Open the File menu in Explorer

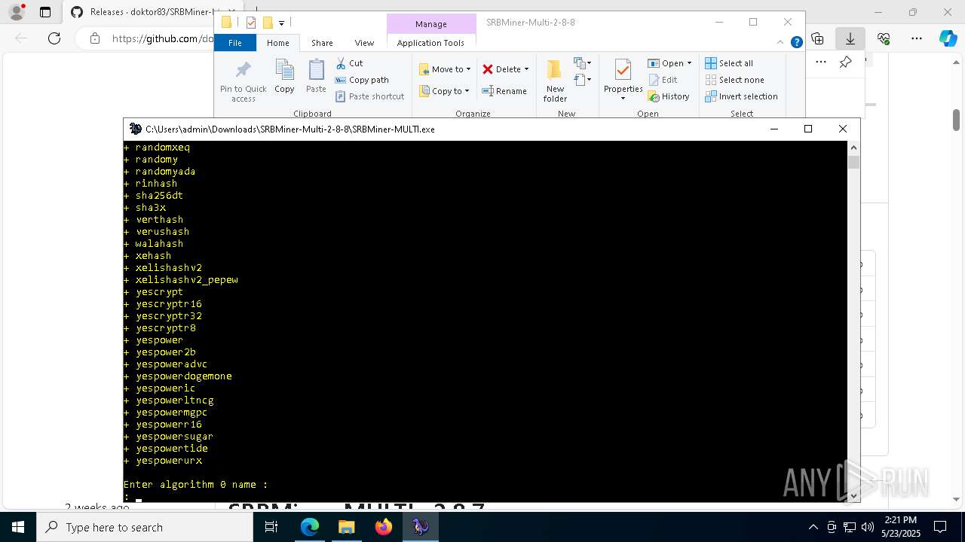(235, 43)
